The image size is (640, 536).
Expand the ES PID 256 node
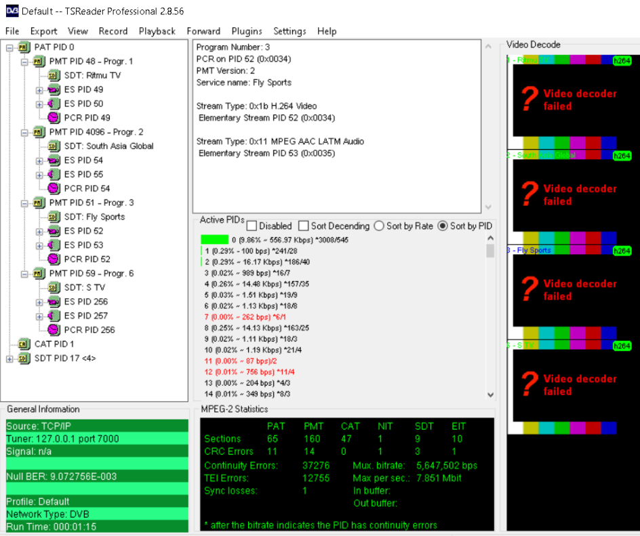coord(39,302)
